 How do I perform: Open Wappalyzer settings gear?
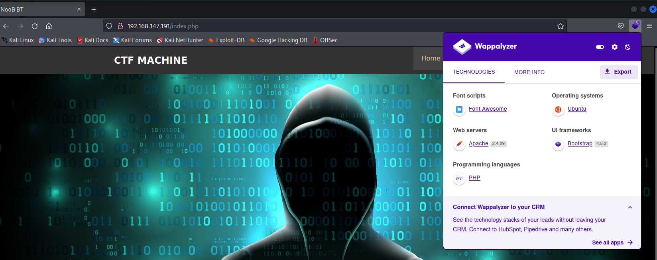coord(615,47)
